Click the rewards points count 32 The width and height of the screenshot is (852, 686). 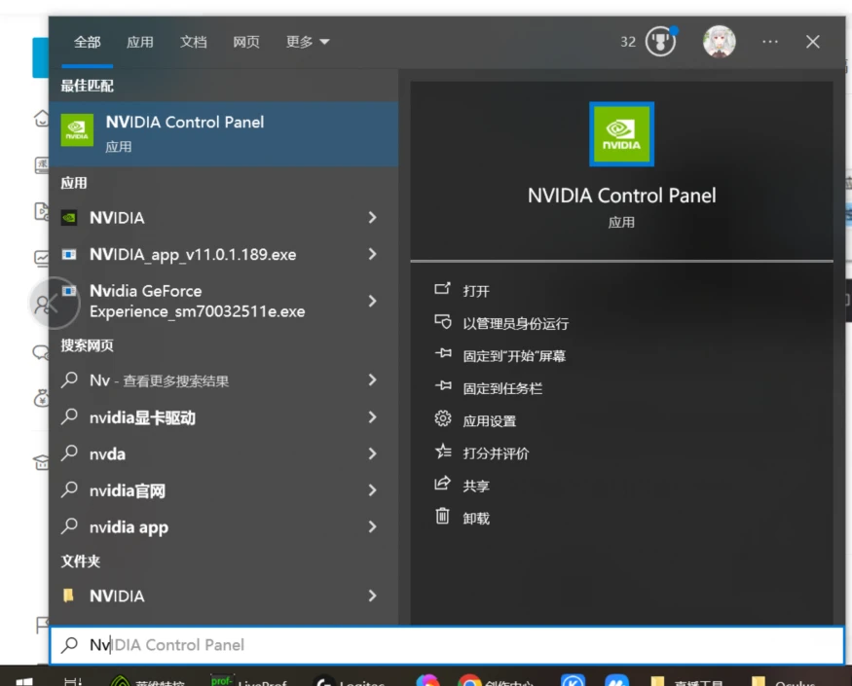(628, 42)
